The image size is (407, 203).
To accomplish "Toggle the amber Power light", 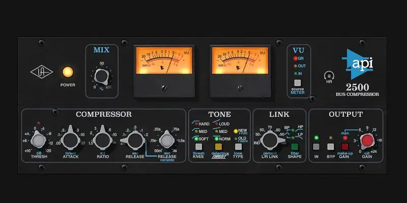I will (67, 73).
